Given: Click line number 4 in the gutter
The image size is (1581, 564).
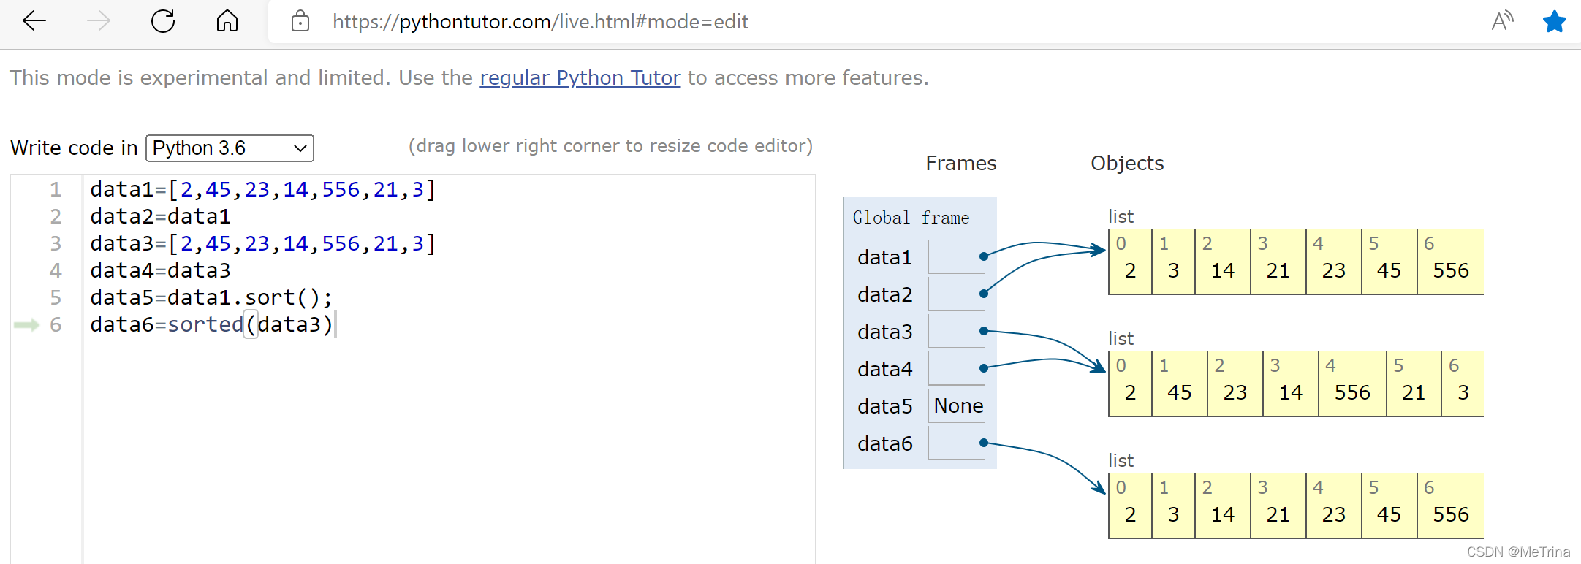Looking at the screenshot, I should [56, 271].
